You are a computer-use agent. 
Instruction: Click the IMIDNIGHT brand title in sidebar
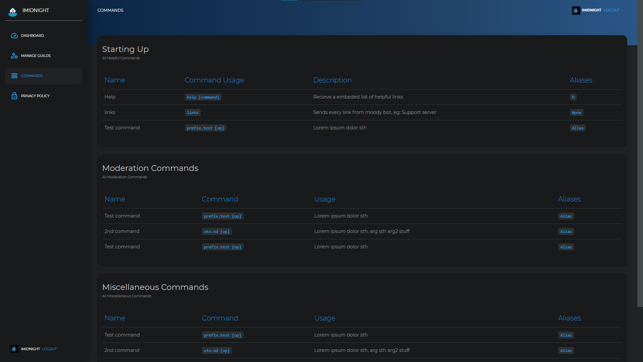tap(36, 10)
